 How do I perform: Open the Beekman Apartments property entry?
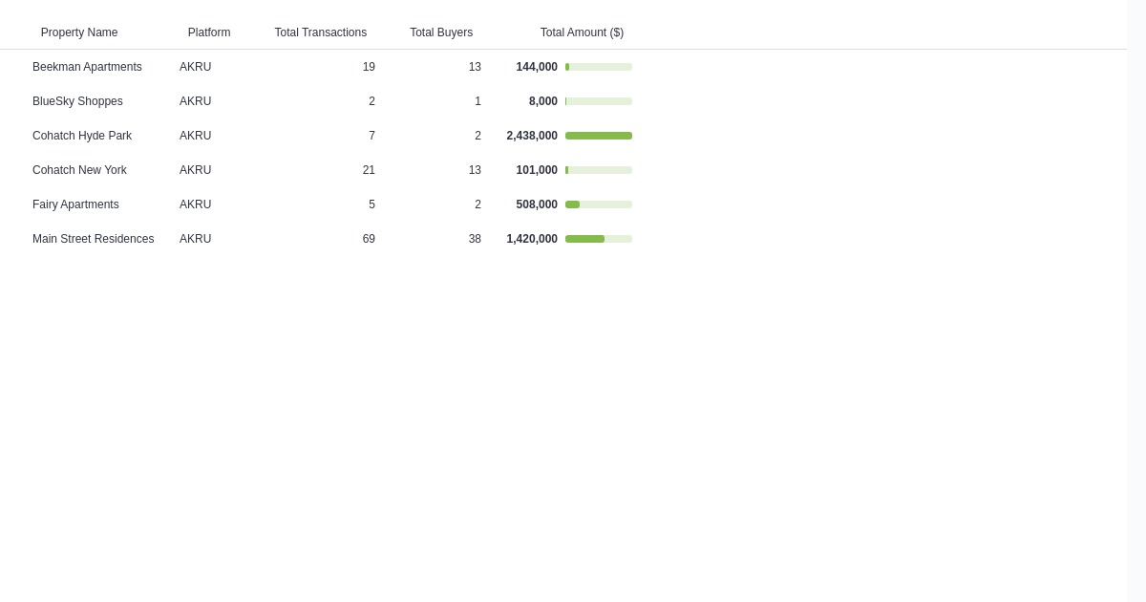(x=87, y=67)
